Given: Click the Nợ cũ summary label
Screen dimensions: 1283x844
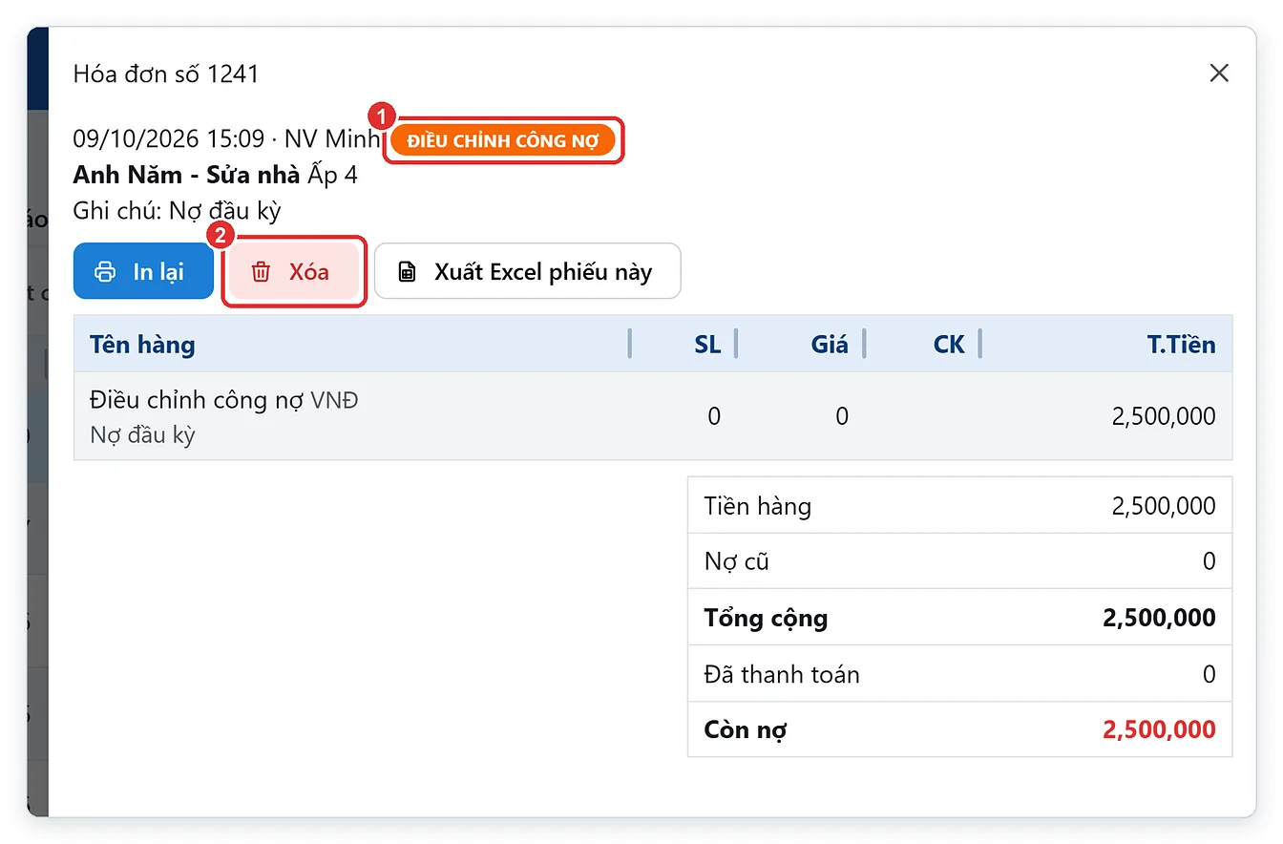Looking at the screenshot, I should (736, 561).
